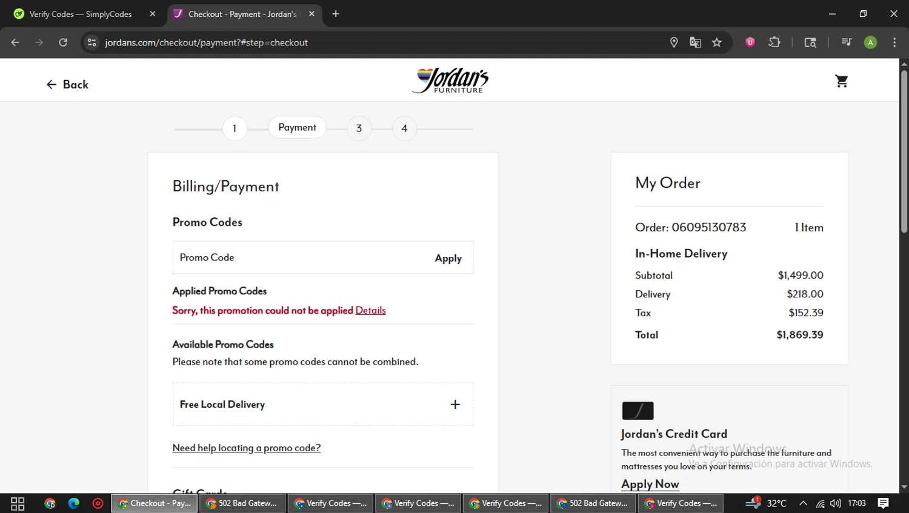Close the Verify Codes tab
Viewport: 909px width, 513px height.
(x=153, y=14)
